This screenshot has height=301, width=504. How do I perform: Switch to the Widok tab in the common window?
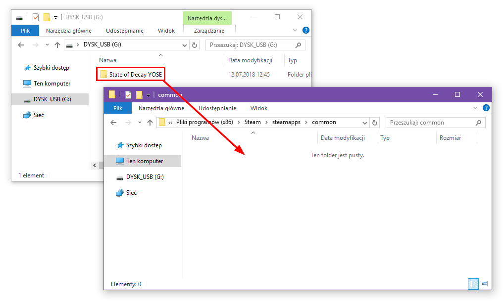[x=258, y=108]
